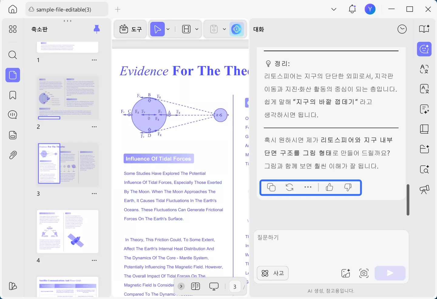Open a new tab with plus

[118, 9]
